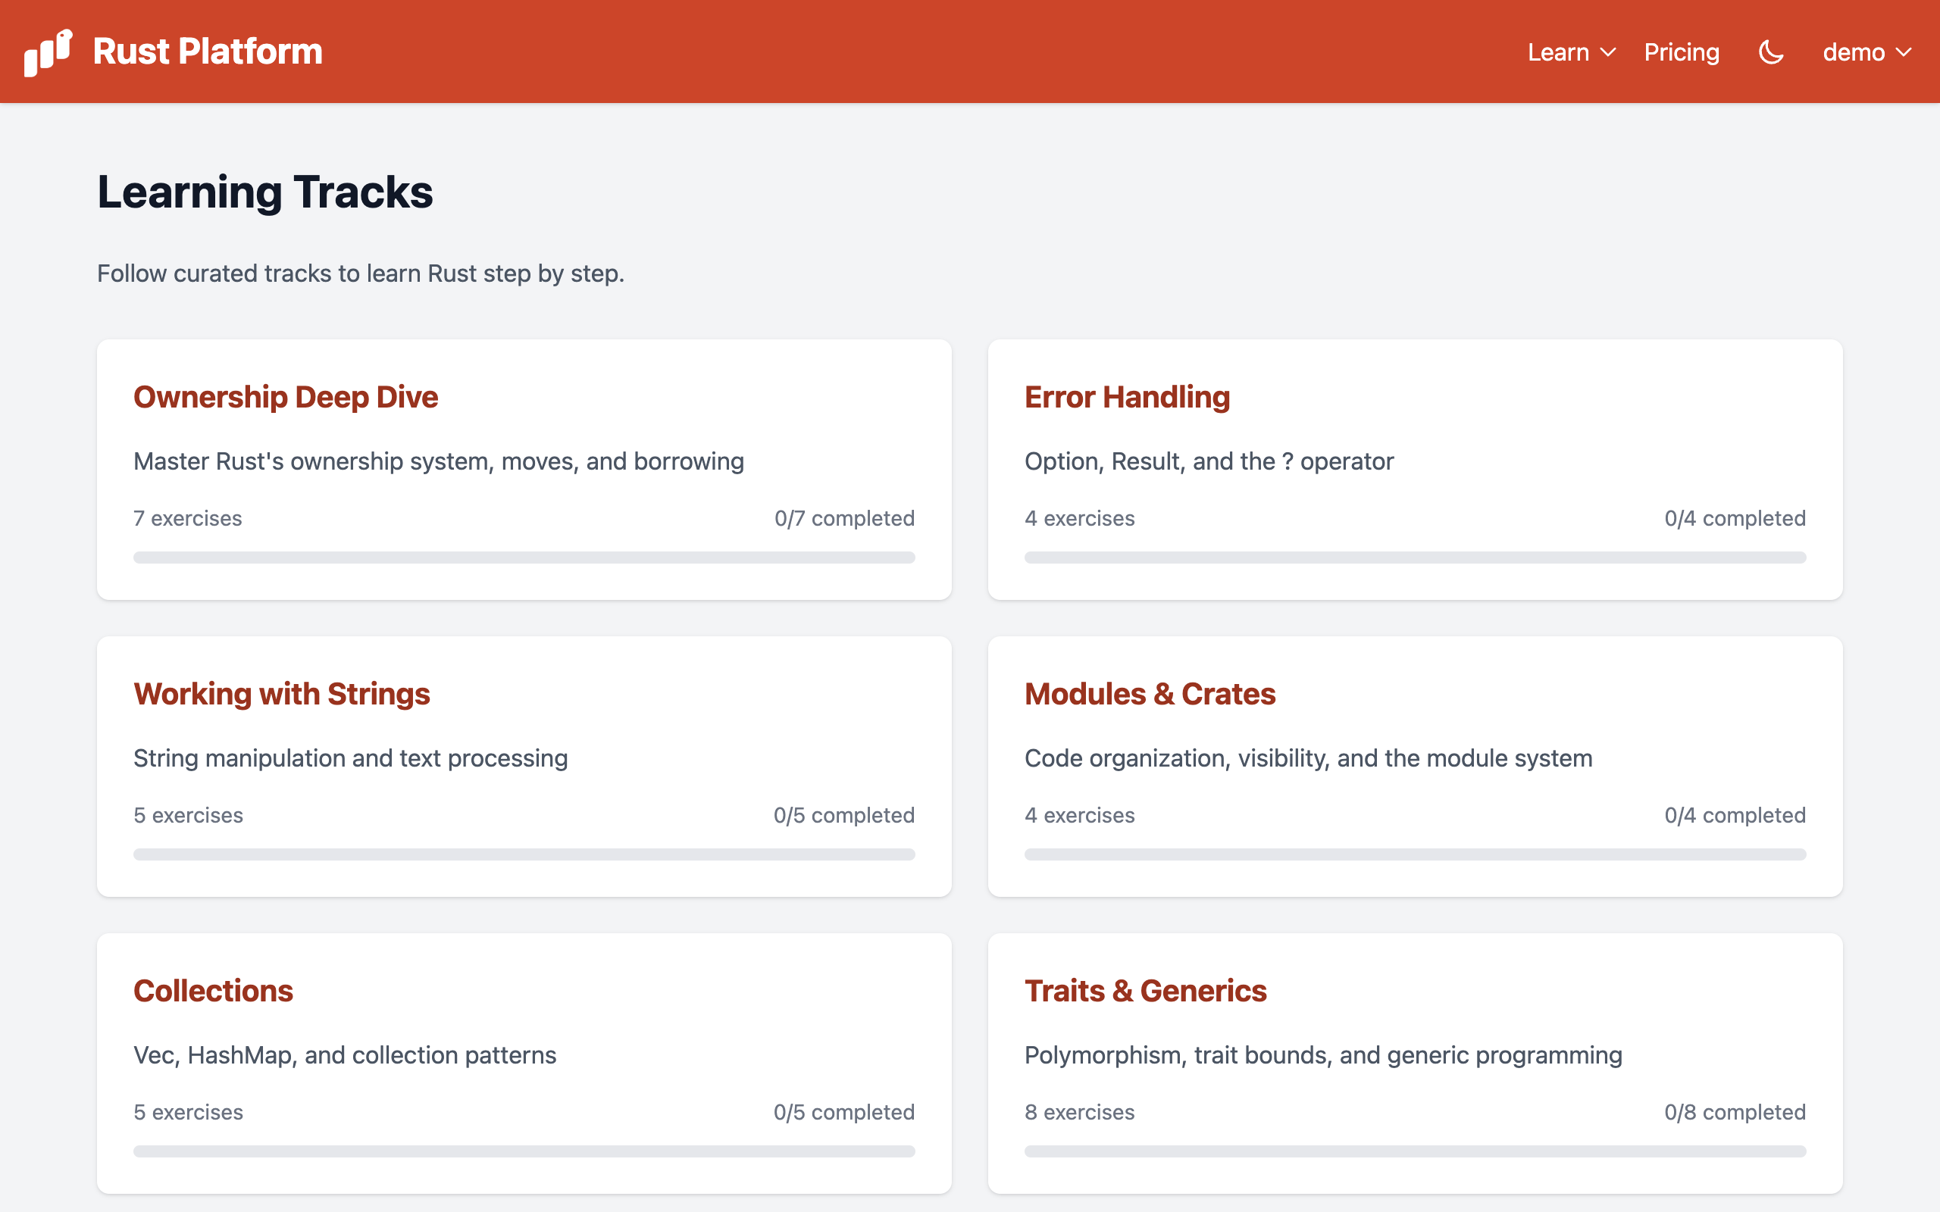Open the Collections track
This screenshot has width=1940, height=1212.
pyautogui.click(x=213, y=991)
